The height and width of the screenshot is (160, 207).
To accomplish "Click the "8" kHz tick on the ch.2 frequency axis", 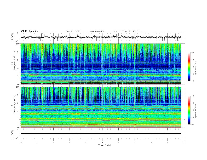I will coord(19,95).
